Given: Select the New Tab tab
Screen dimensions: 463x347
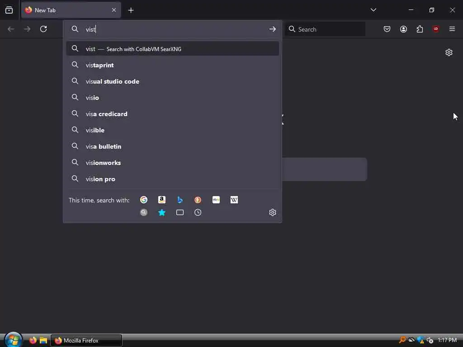Looking at the screenshot, I should click(x=71, y=10).
